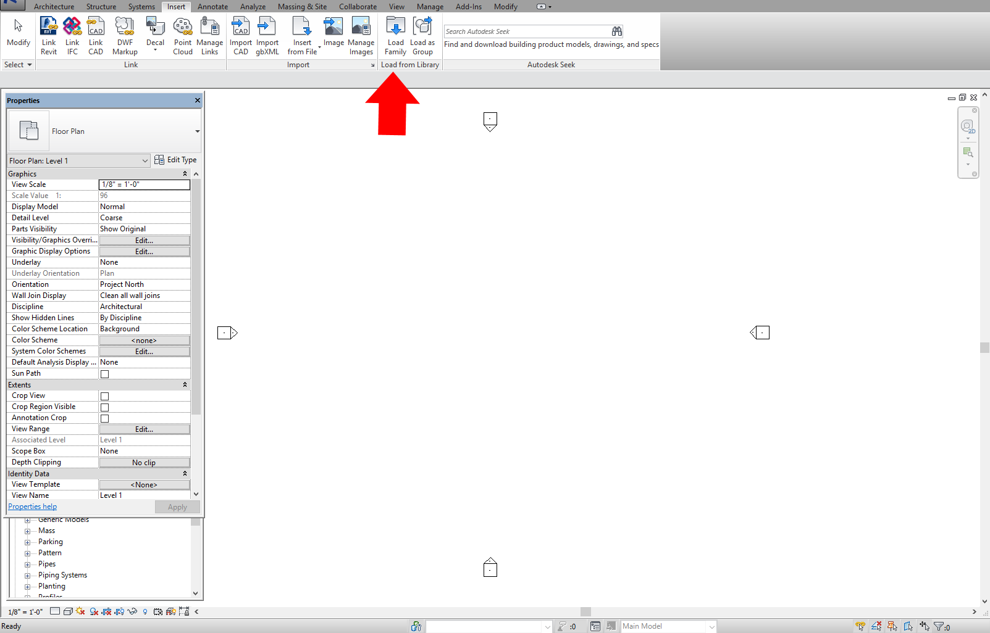Open the Manage menu tab
990x633 pixels.
click(x=430, y=7)
